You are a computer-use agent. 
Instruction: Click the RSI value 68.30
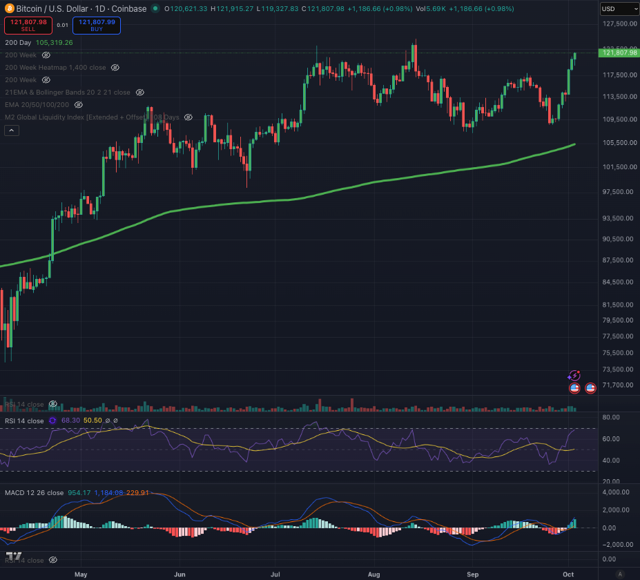pyautogui.click(x=70, y=420)
